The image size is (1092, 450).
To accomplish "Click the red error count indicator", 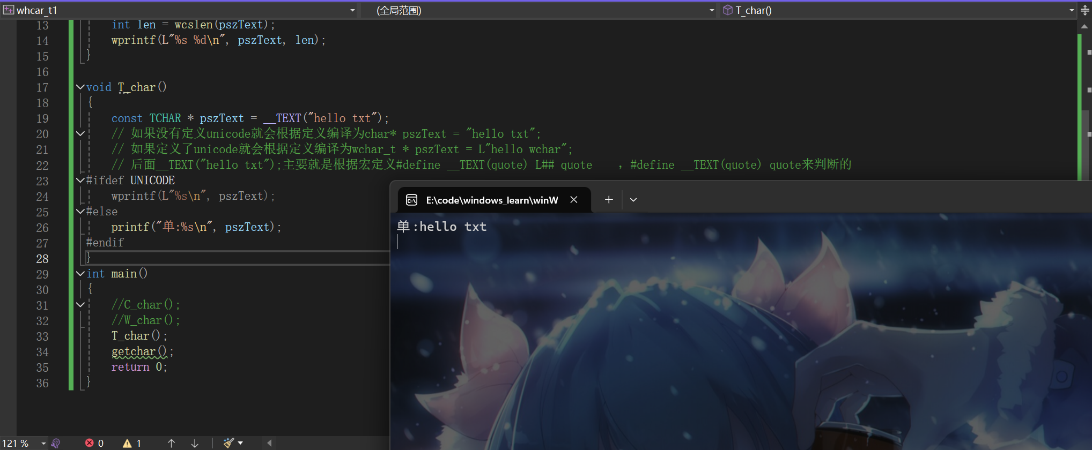I will 94,443.
